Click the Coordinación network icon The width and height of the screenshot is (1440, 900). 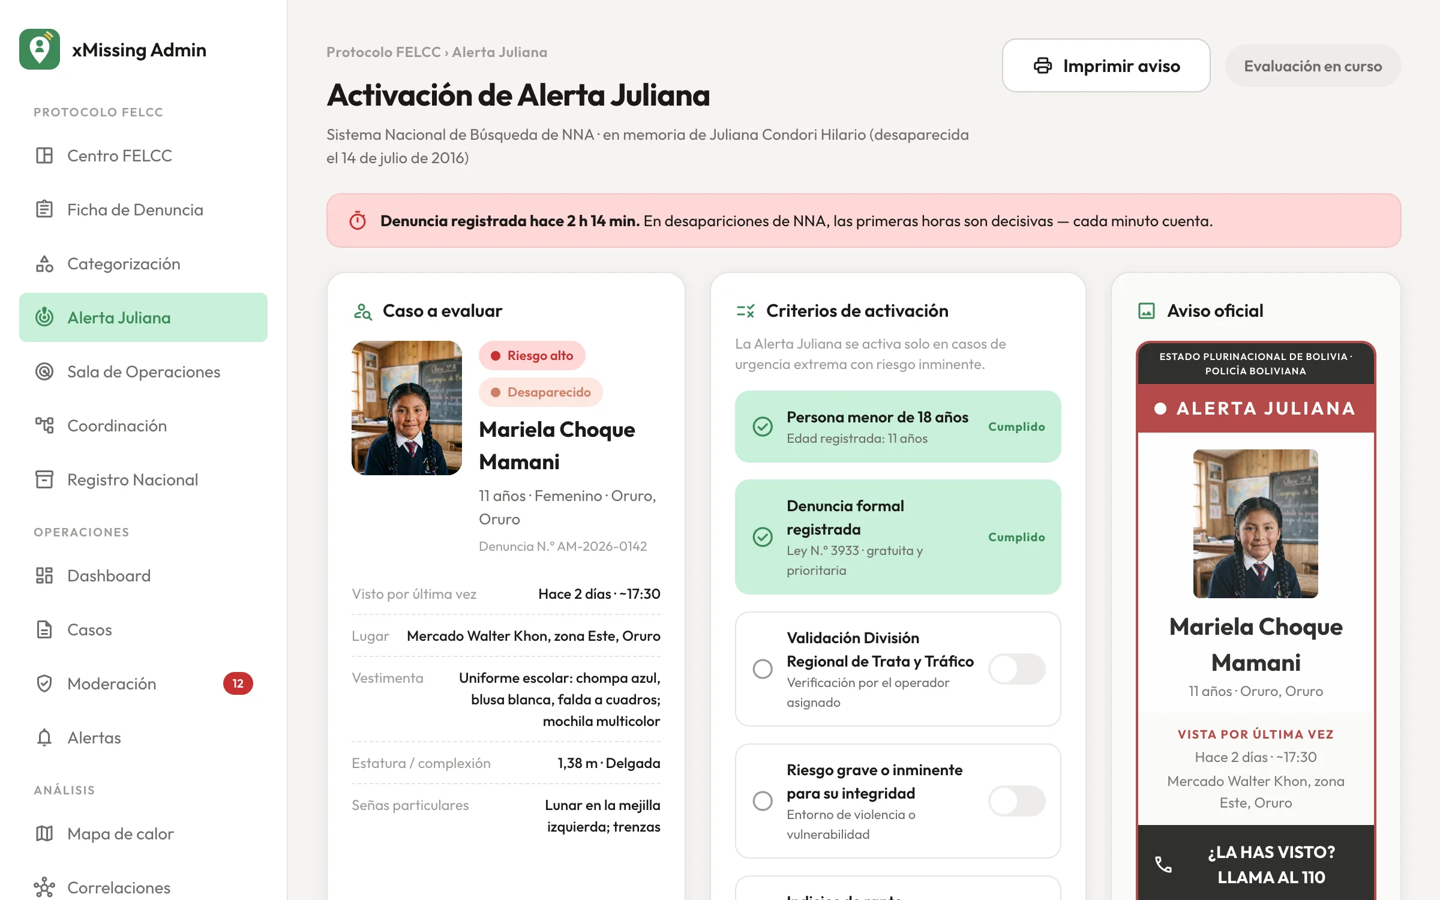point(44,425)
